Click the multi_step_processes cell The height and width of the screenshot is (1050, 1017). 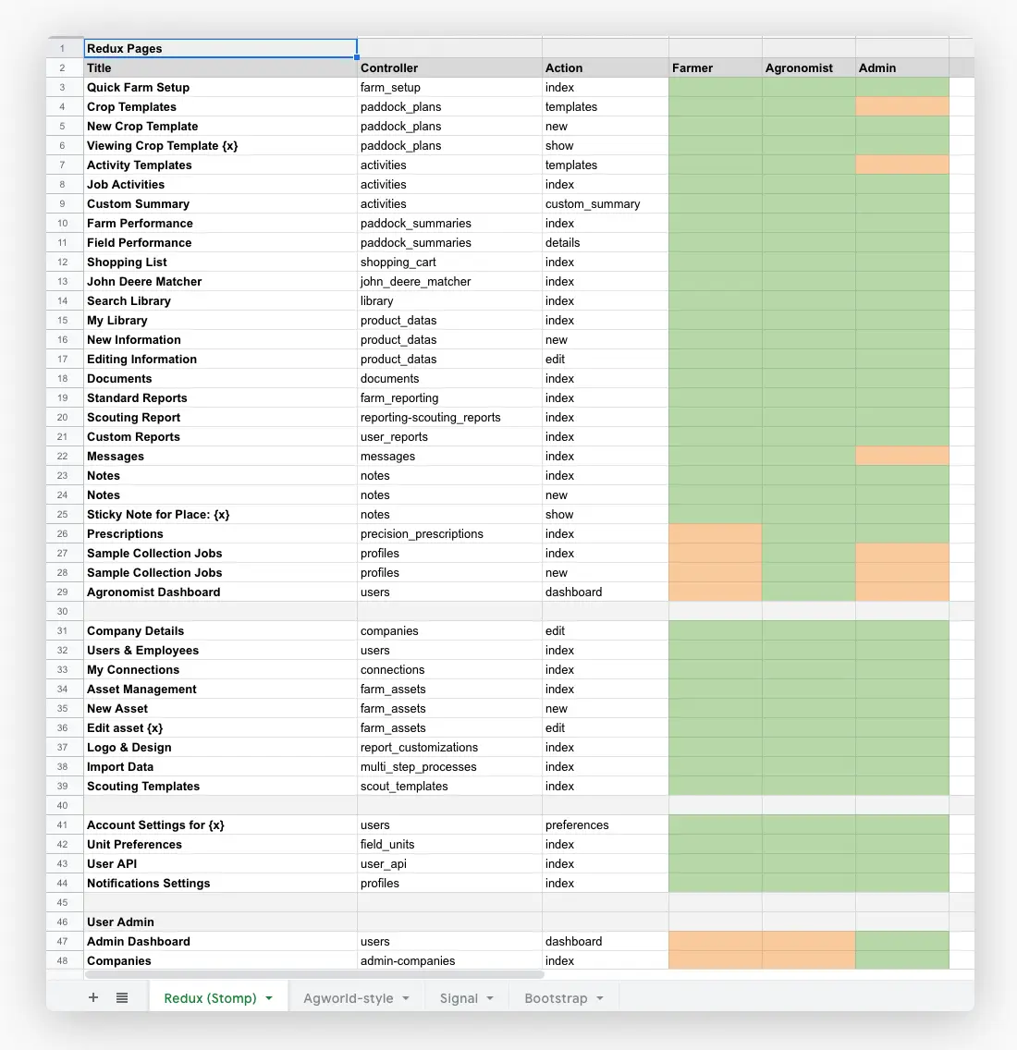click(x=449, y=767)
